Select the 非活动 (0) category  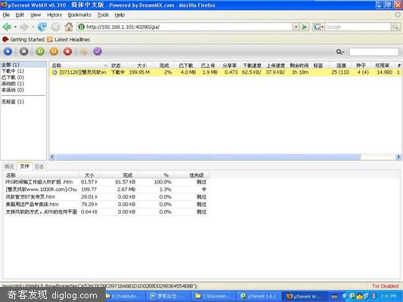pos(13,90)
